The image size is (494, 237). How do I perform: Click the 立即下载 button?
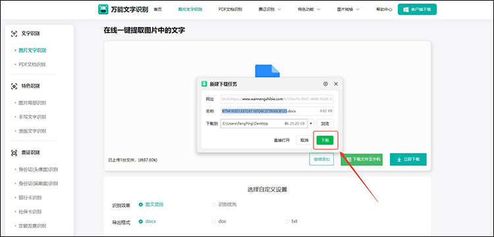[408, 159]
